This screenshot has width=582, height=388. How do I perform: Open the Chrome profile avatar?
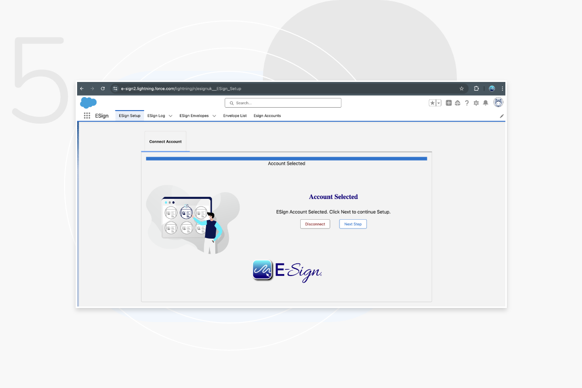pos(492,89)
